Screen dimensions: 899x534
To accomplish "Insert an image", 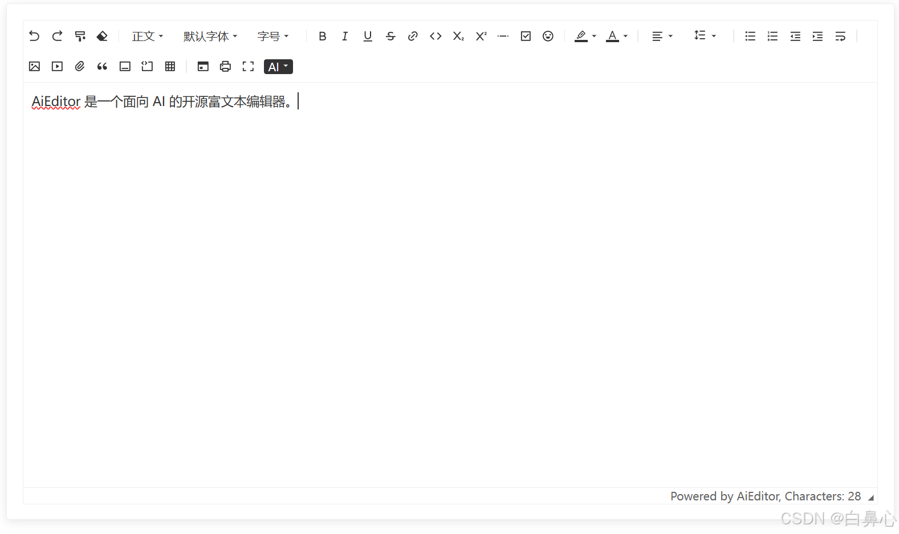I will (34, 66).
